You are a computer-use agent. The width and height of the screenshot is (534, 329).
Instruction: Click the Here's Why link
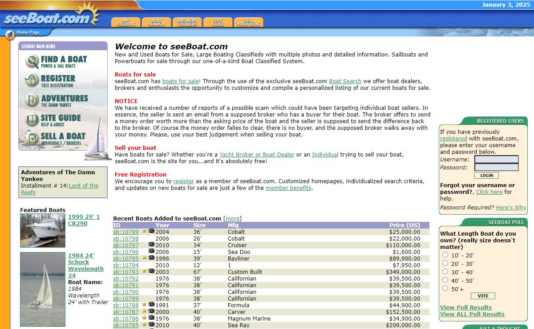click(511, 208)
